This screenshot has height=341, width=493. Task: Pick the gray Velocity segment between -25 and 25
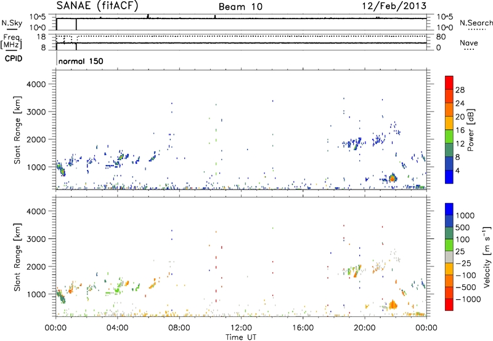tap(449, 257)
